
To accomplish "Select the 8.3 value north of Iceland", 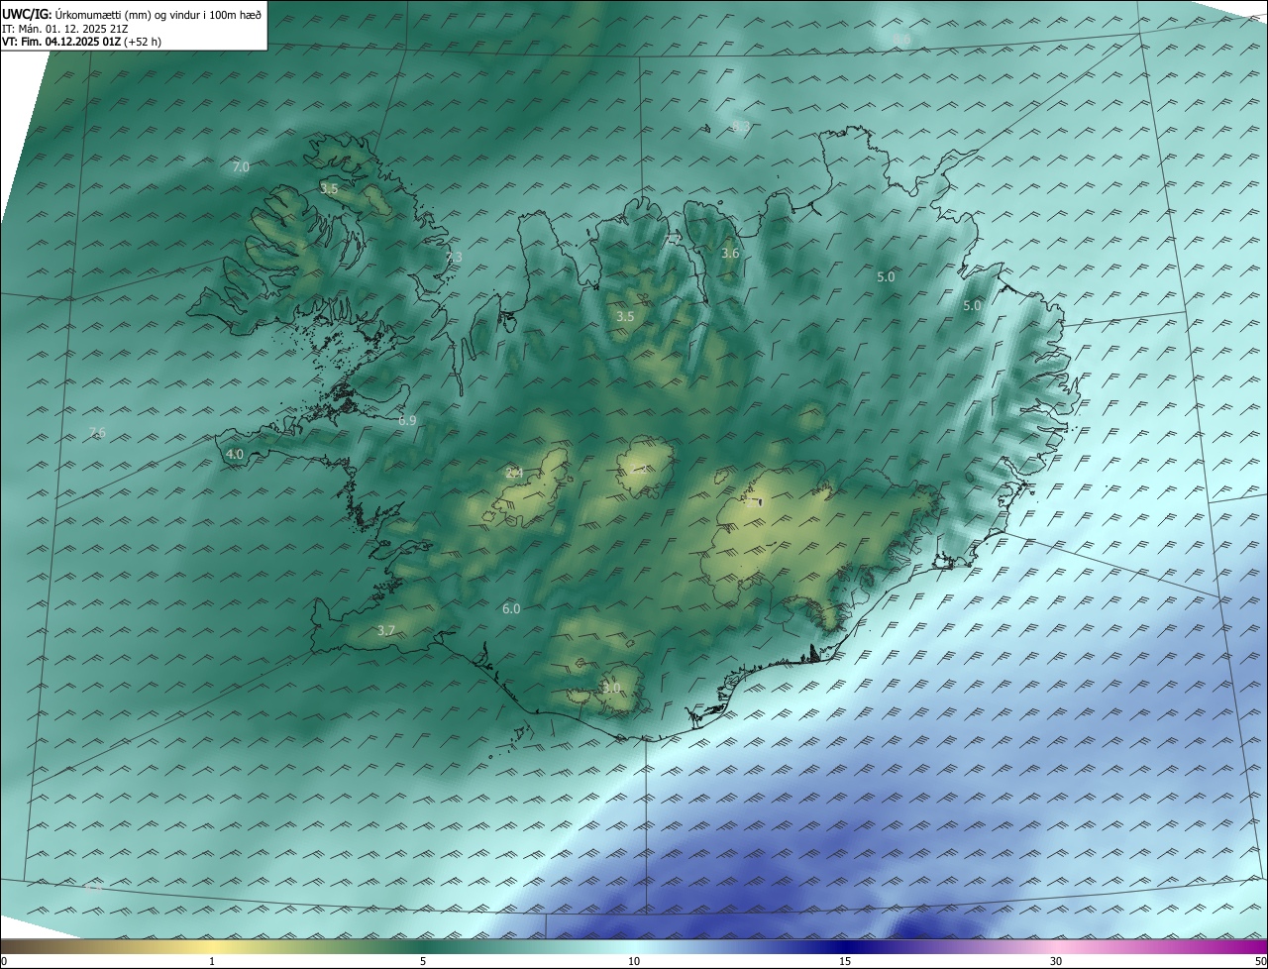I will click(x=740, y=126).
